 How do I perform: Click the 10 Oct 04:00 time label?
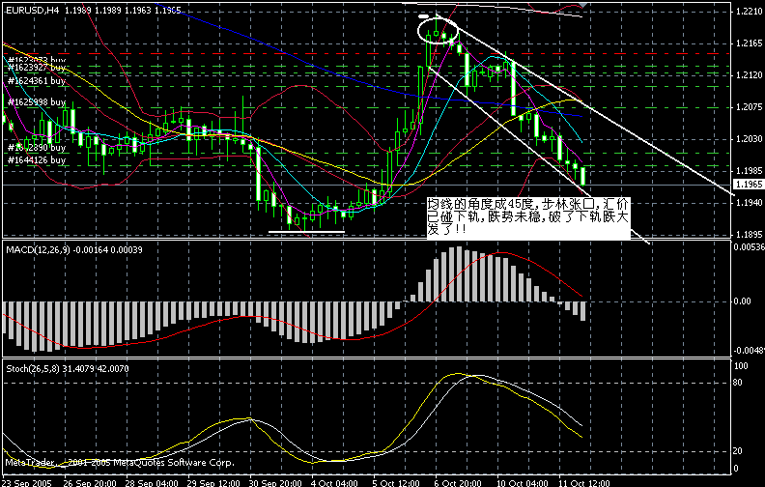point(523,483)
